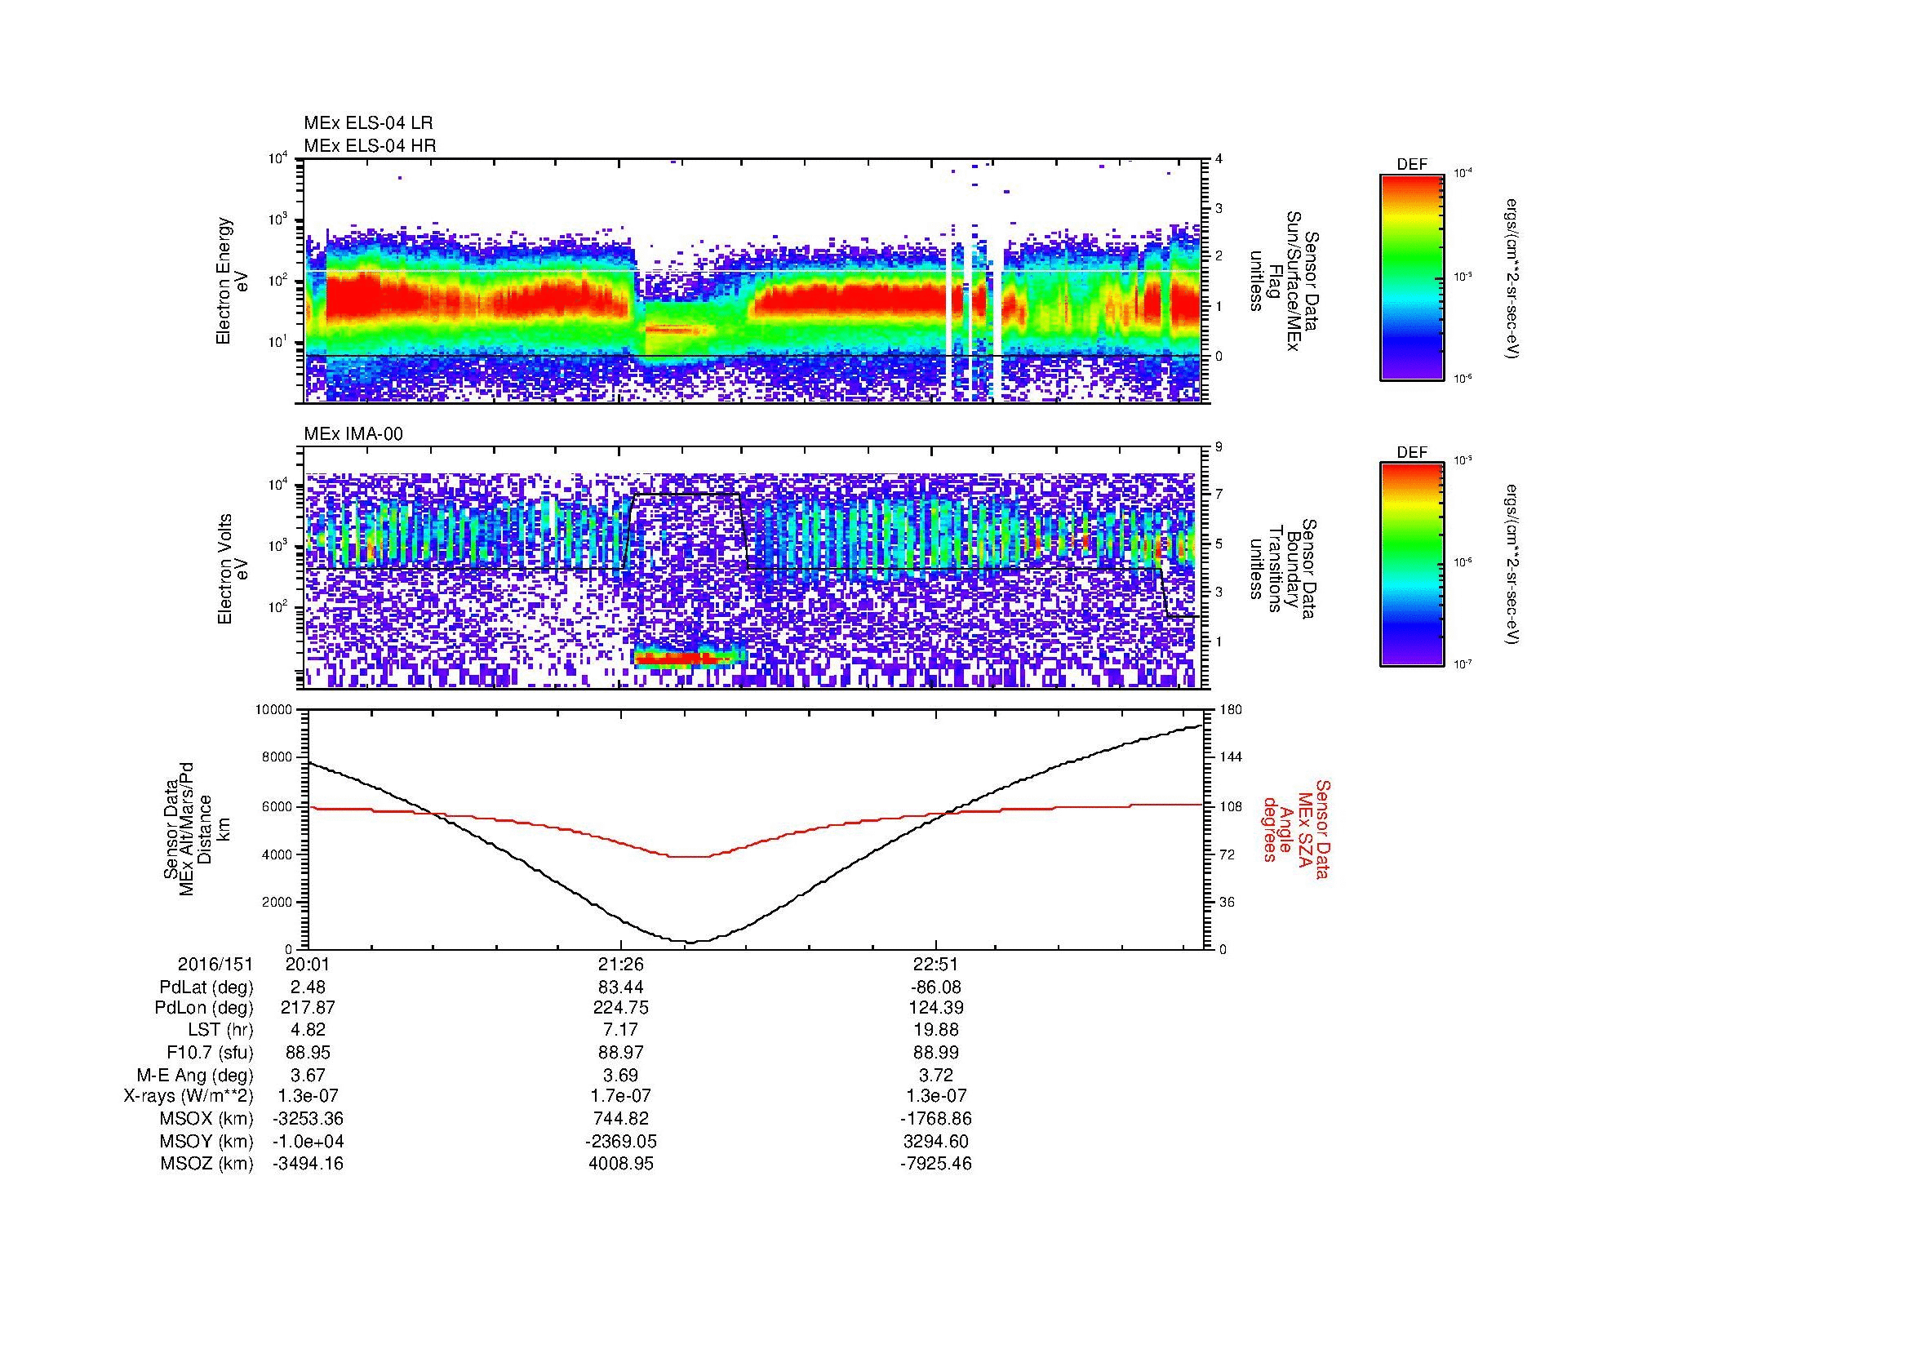Screen dimensions: 1909x1349
Task: Click the time tick label '21:26'
Action: [621, 964]
